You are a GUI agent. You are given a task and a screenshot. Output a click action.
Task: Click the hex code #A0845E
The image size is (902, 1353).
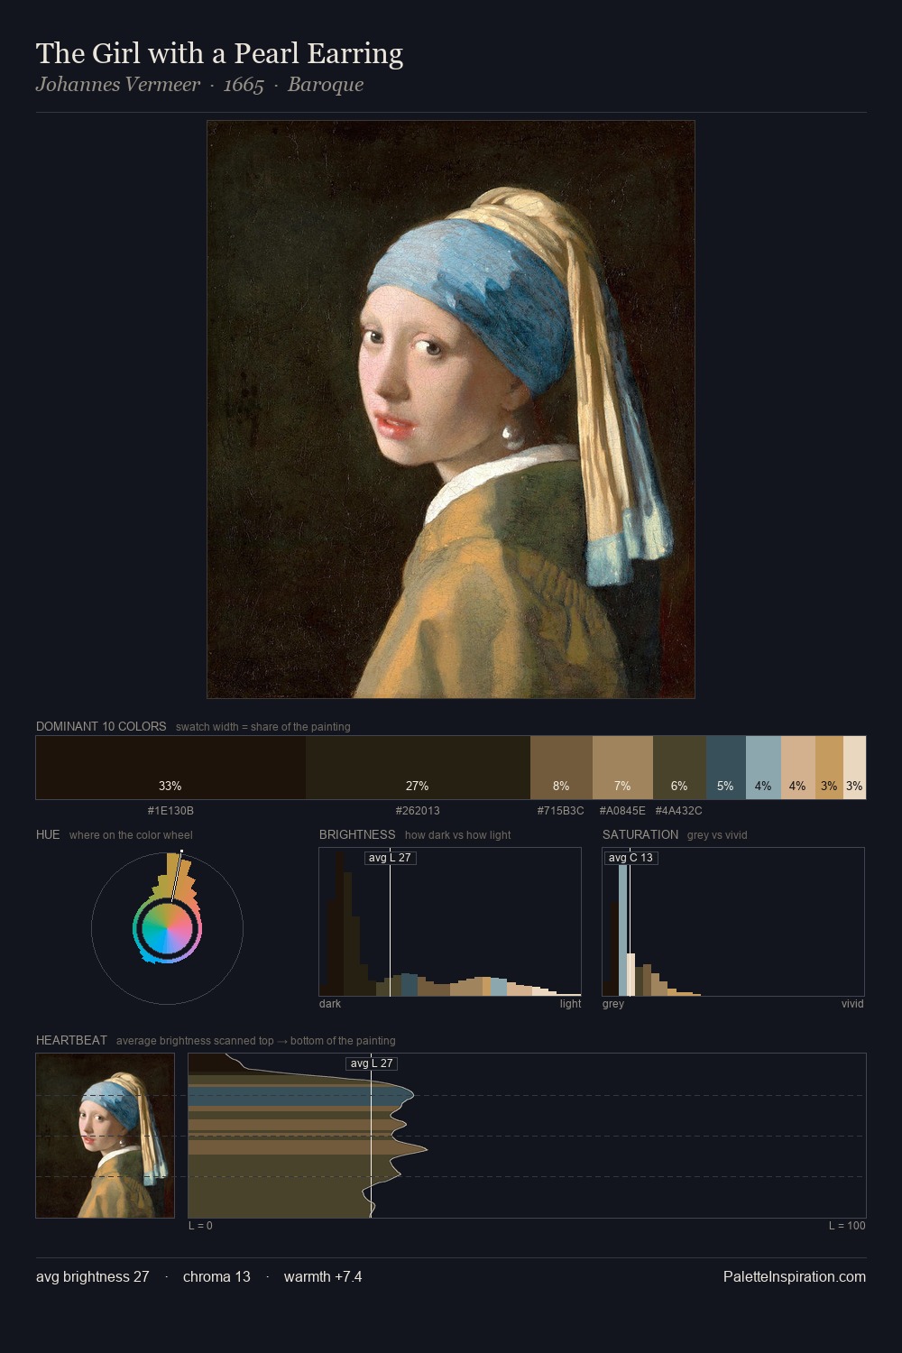[x=622, y=811]
